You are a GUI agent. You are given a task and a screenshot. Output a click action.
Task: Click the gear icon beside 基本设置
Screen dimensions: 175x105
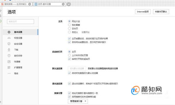coord(9,32)
